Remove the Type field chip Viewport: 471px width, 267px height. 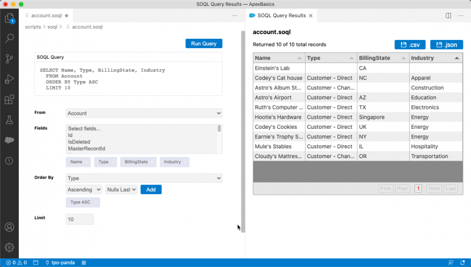pos(112,162)
